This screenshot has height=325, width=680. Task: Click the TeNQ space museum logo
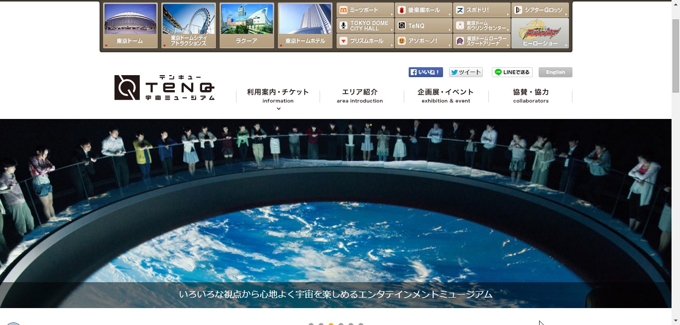pyautogui.click(x=165, y=88)
